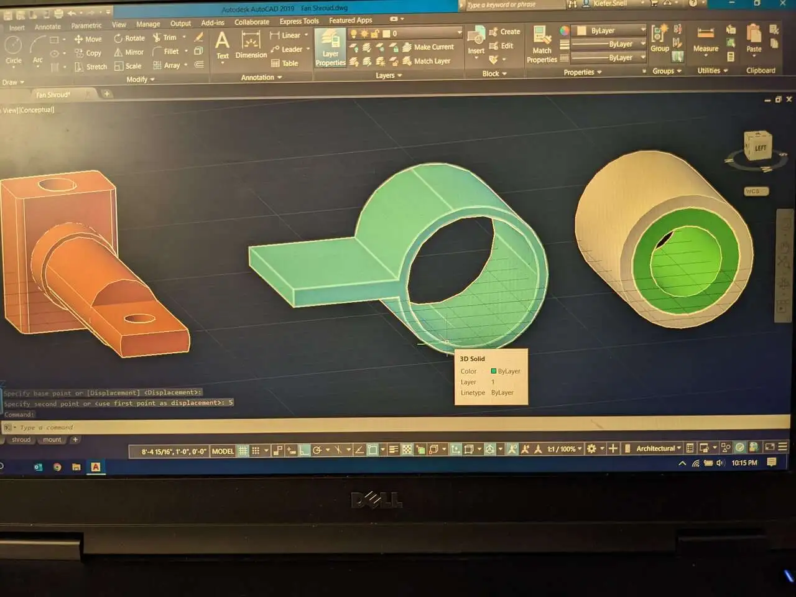Choose the Circle drawing tool
796x597 pixels.
[14, 49]
